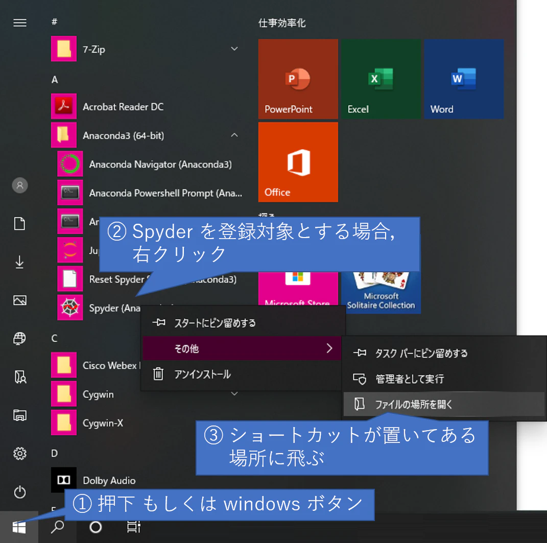Launch Excel from the pinned tiles
Viewport: 547px width, 543px height.
pyautogui.click(x=381, y=78)
